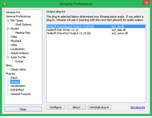Click the out_ds.dll file name
This screenshot has width=152, height=118.
pyautogui.click(x=118, y=27)
